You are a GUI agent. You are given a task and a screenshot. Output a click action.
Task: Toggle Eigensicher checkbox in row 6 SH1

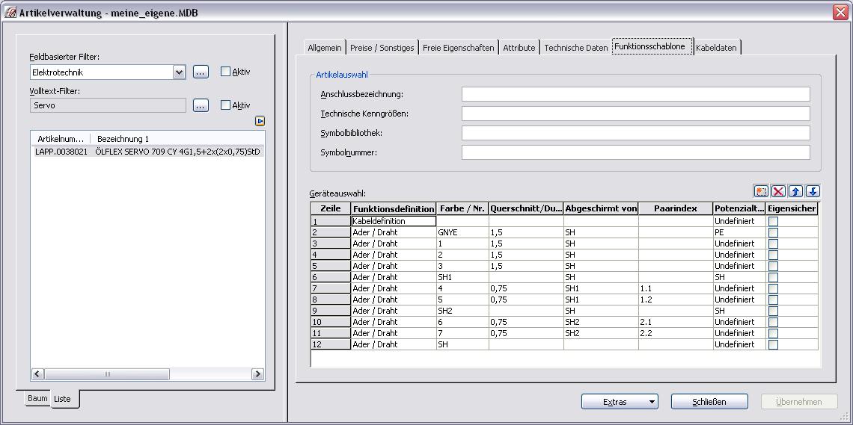coord(773,277)
